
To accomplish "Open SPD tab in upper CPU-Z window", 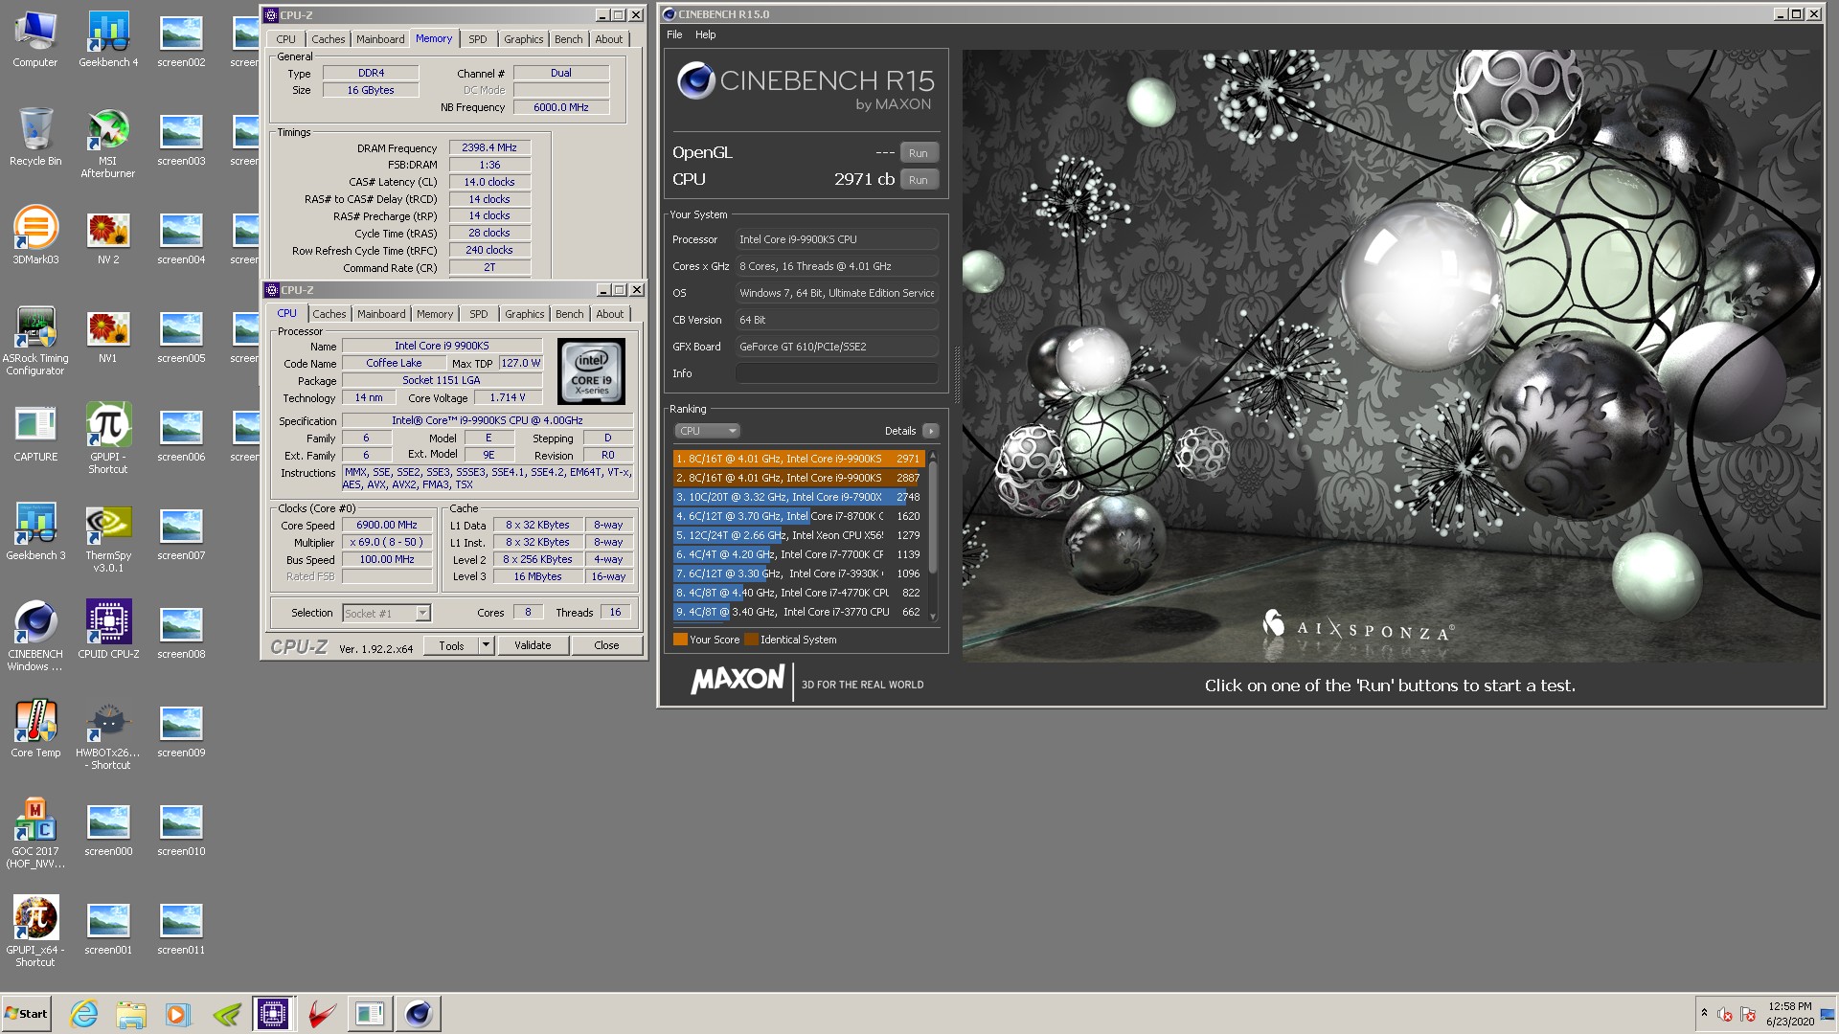I will pyautogui.click(x=478, y=39).
